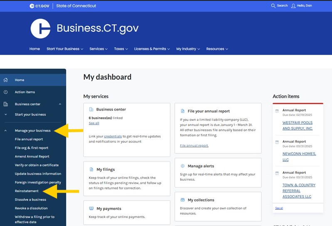The width and height of the screenshot is (332, 226).
Task: Select Verify or obtain a certificate
Action: pyautogui.click(x=37, y=165)
